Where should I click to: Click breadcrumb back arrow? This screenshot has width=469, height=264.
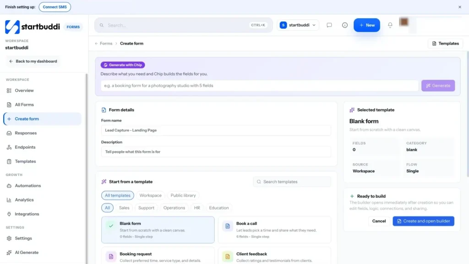click(x=96, y=44)
